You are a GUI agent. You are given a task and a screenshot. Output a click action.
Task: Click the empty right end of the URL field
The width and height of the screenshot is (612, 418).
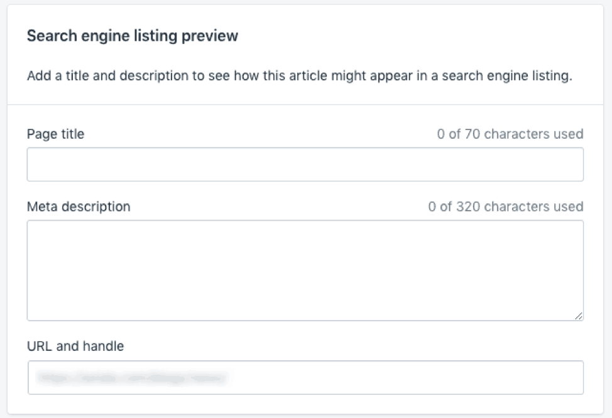(x=534, y=377)
